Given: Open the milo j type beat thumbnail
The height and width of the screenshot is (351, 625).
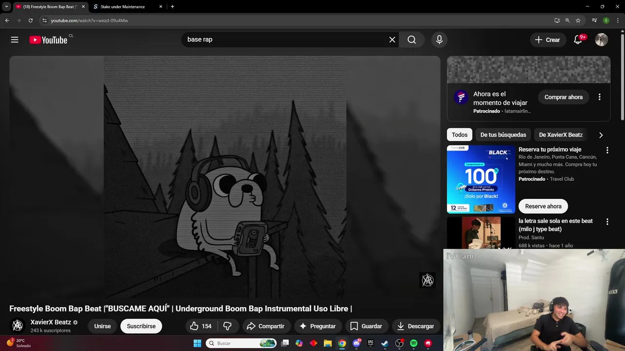Looking at the screenshot, I should [x=481, y=233].
